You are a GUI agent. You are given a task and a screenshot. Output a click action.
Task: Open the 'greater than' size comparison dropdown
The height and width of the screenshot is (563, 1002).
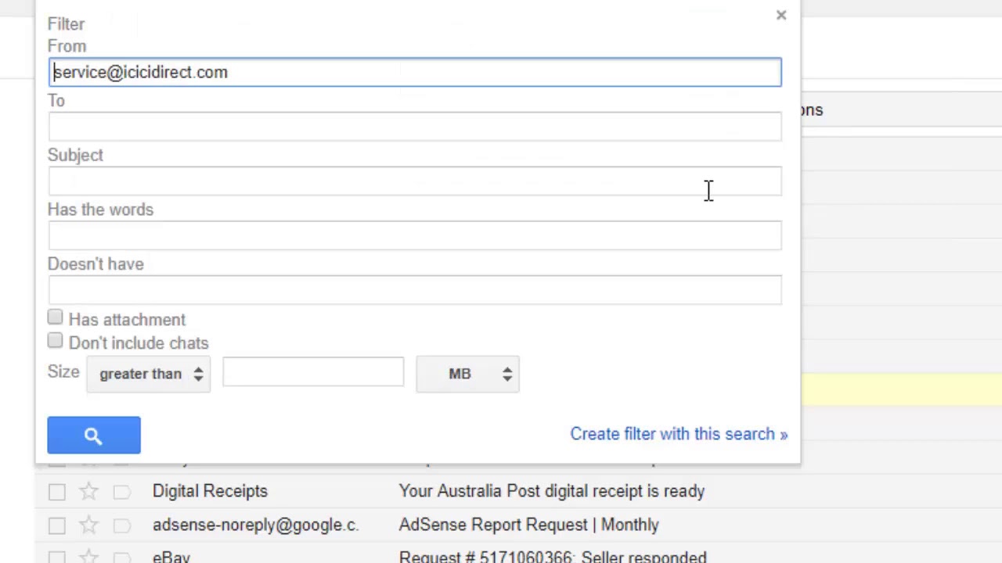tap(149, 374)
